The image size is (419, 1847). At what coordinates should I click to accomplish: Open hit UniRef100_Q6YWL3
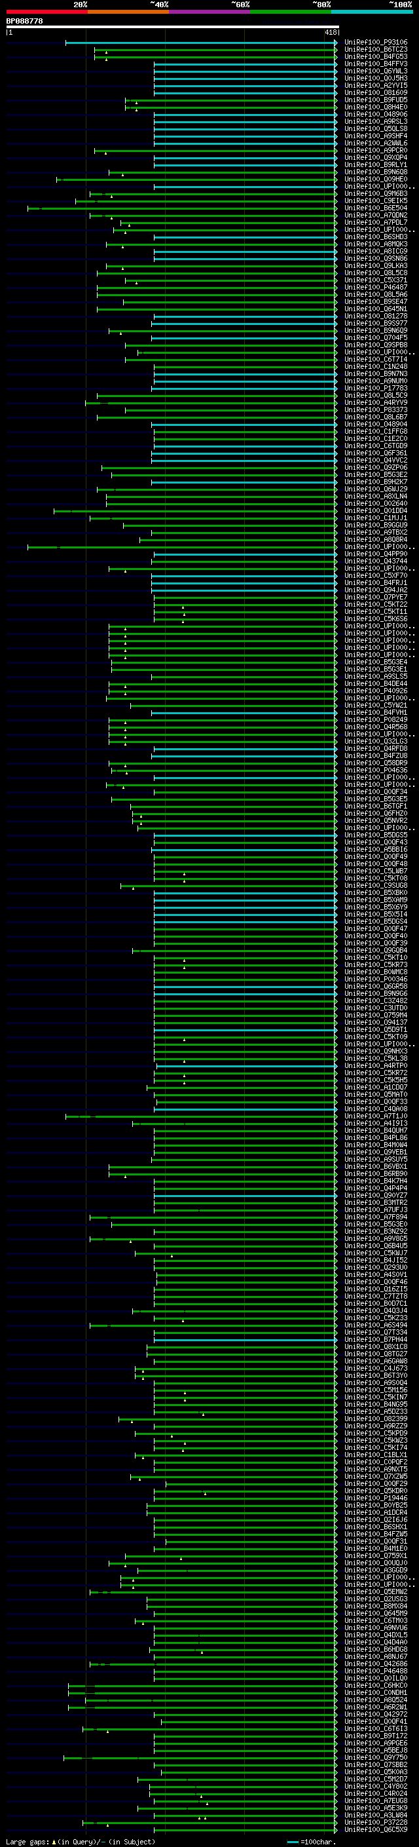coord(376,71)
